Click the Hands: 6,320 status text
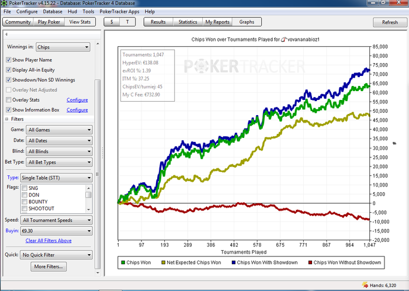This screenshot has width=409, height=291. (383, 286)
